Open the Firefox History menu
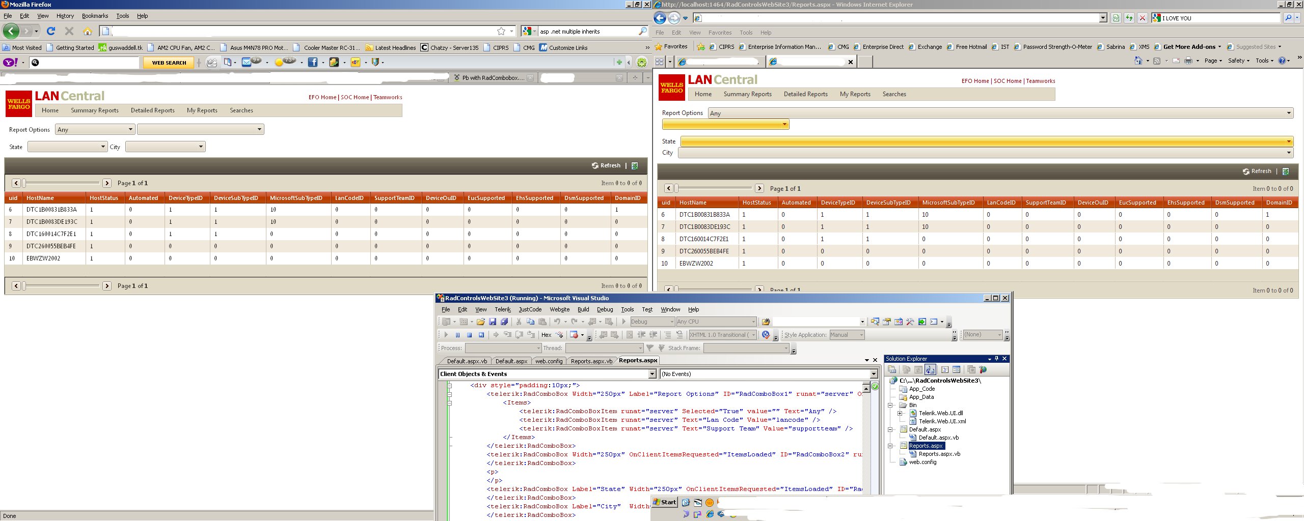Viewport: 1304px width, 521px height. click(65, 16)
